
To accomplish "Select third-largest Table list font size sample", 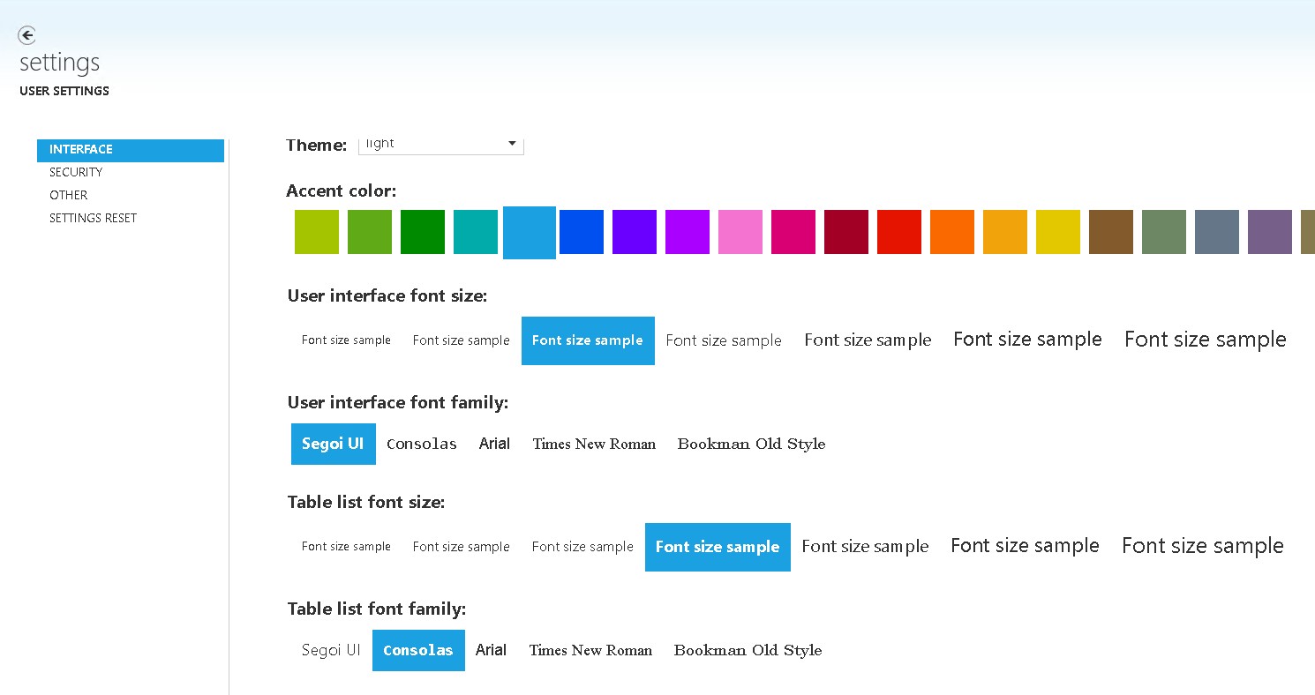I will coord(865,547).
